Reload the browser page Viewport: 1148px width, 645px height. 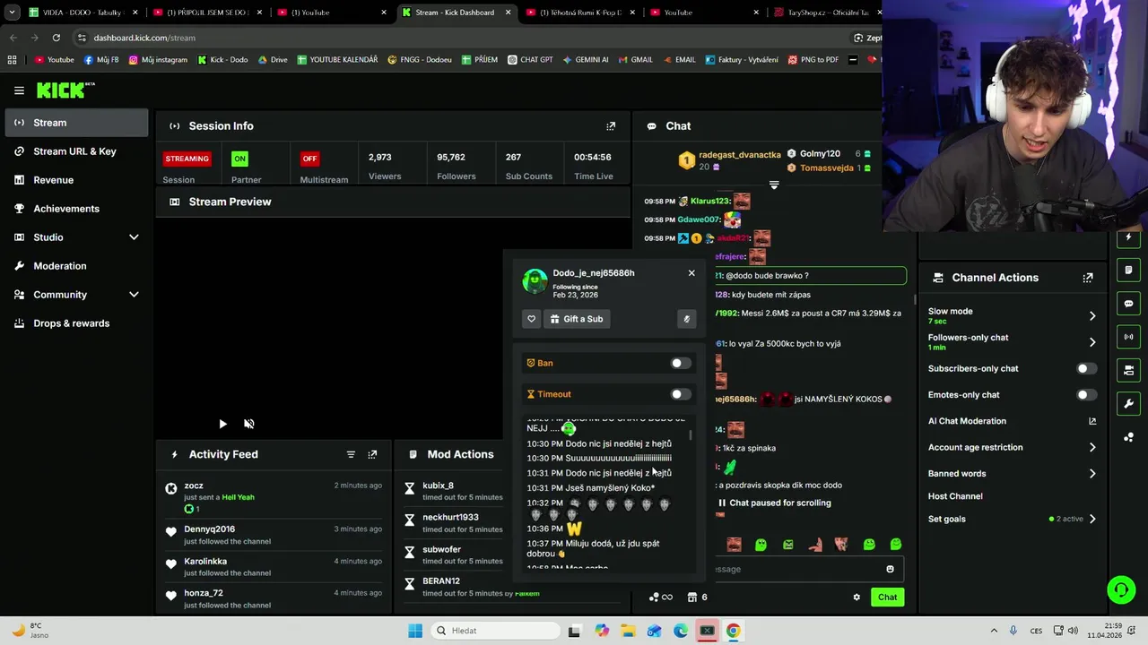[x=56, y=38]
